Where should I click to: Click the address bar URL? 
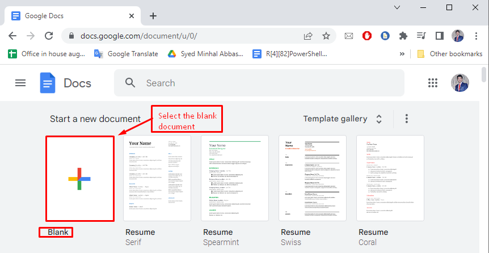139,36
